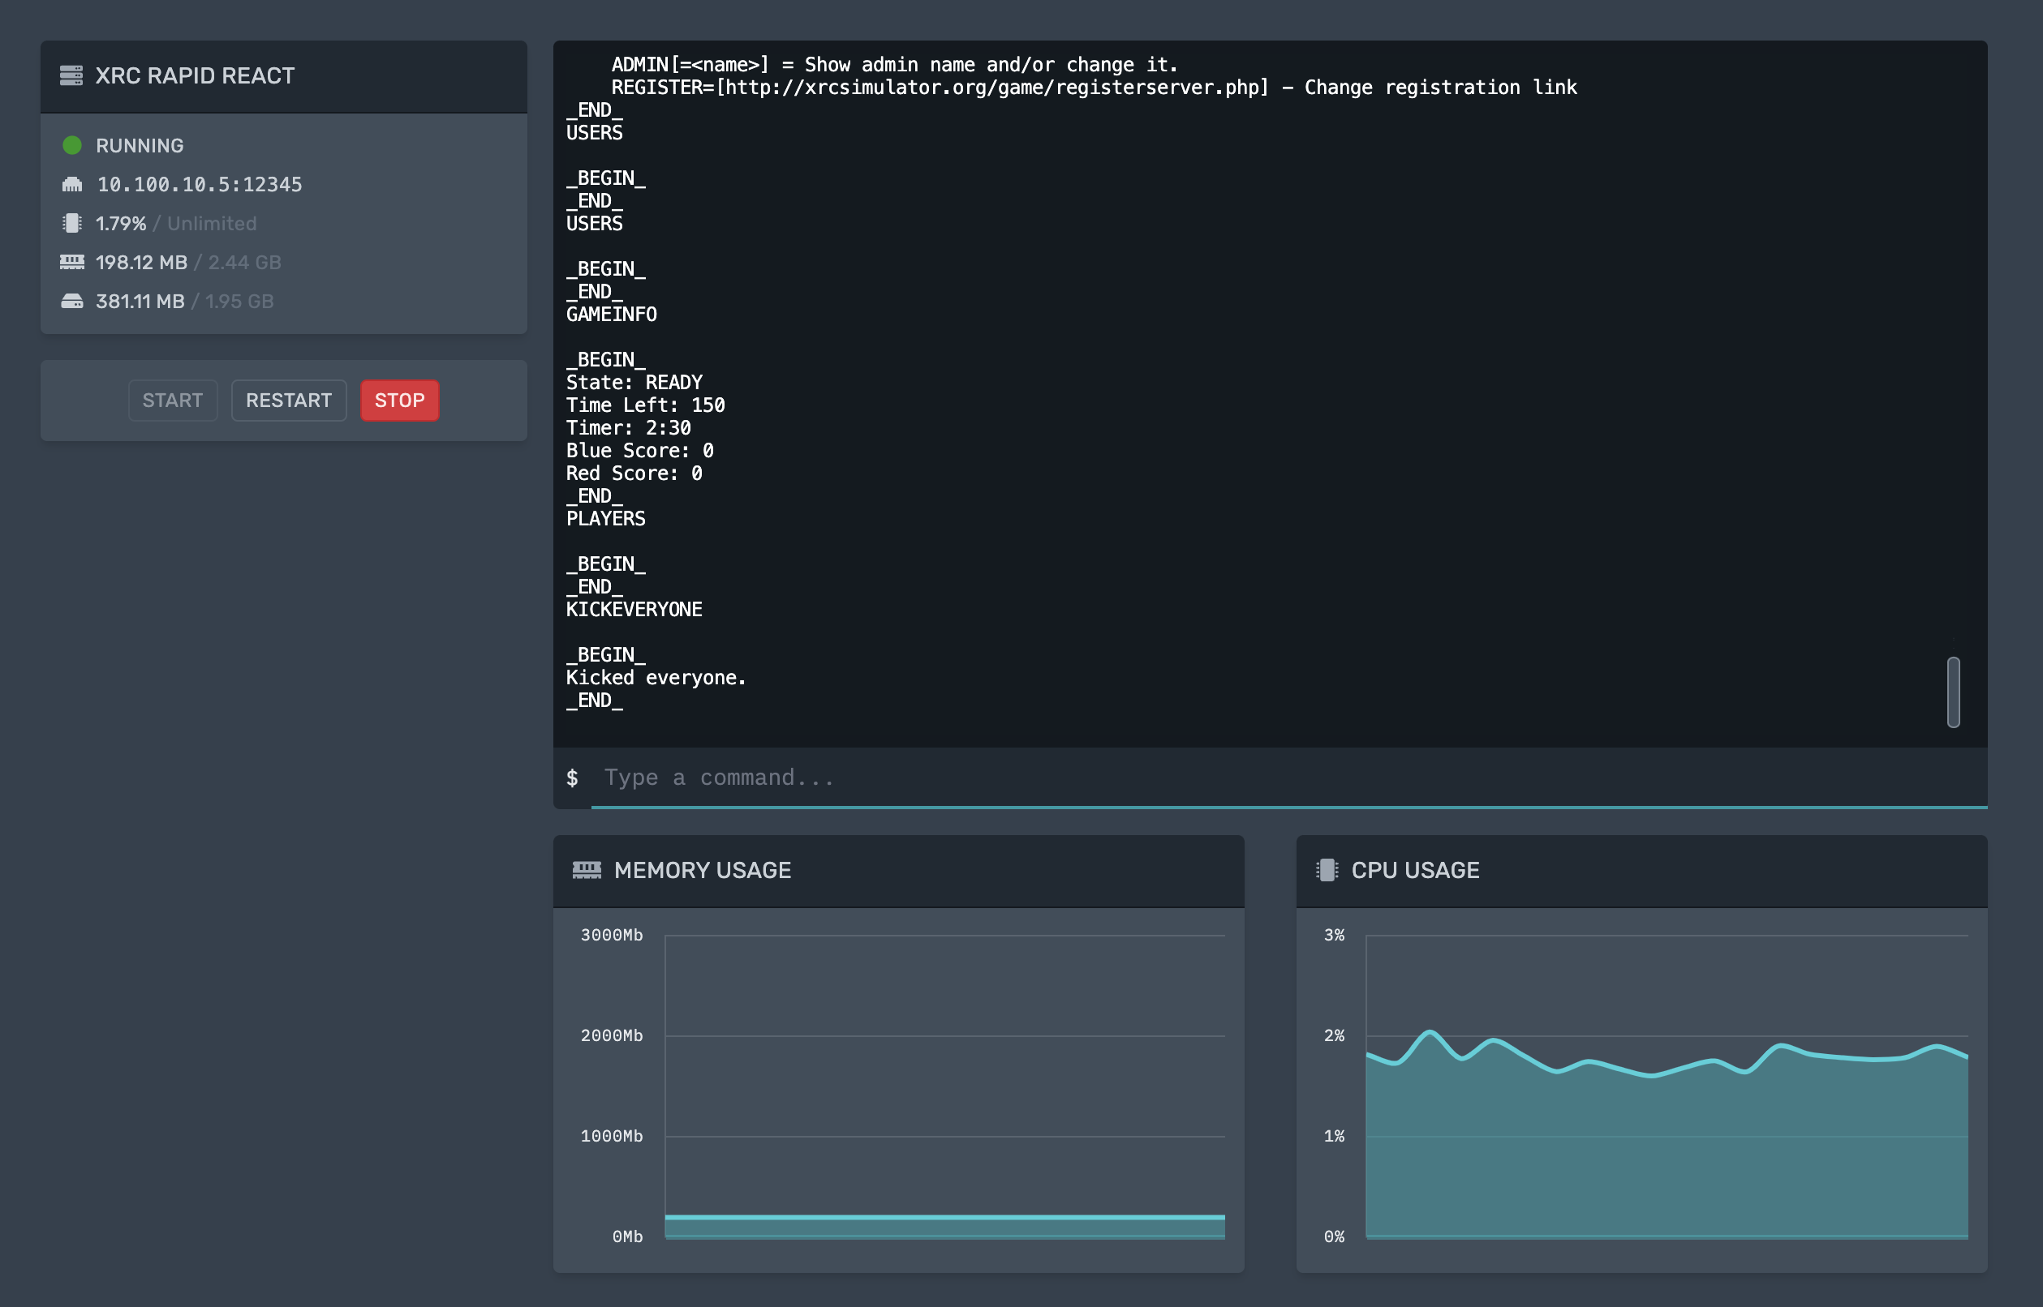The width and height of the screenshot is (2043, 1307).
Task: Click the memory icon in Memory Usage header
Action: [587, 870]
